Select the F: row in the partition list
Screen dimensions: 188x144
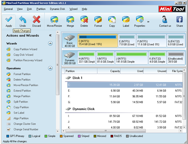(x=125, y=96)
